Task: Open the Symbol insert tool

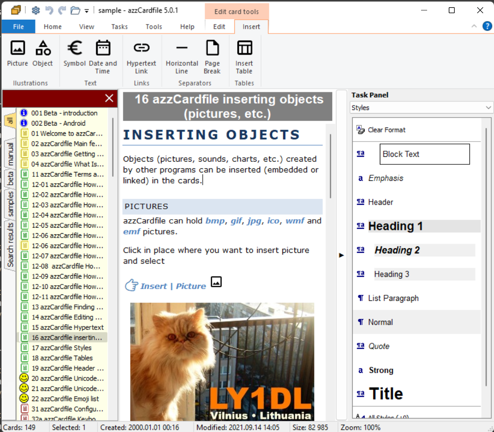Action: (x=75, y=53)
